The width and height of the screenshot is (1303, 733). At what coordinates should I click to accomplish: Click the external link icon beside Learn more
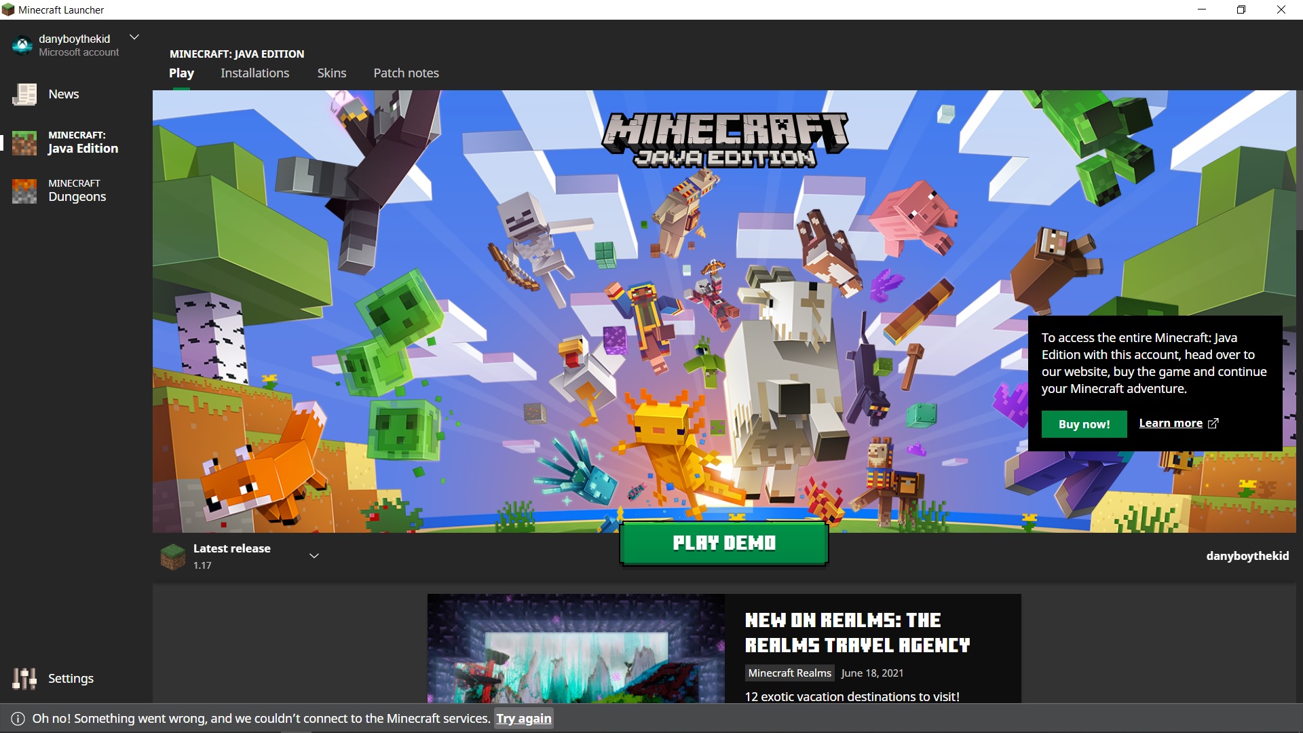tap(1213, 424)
